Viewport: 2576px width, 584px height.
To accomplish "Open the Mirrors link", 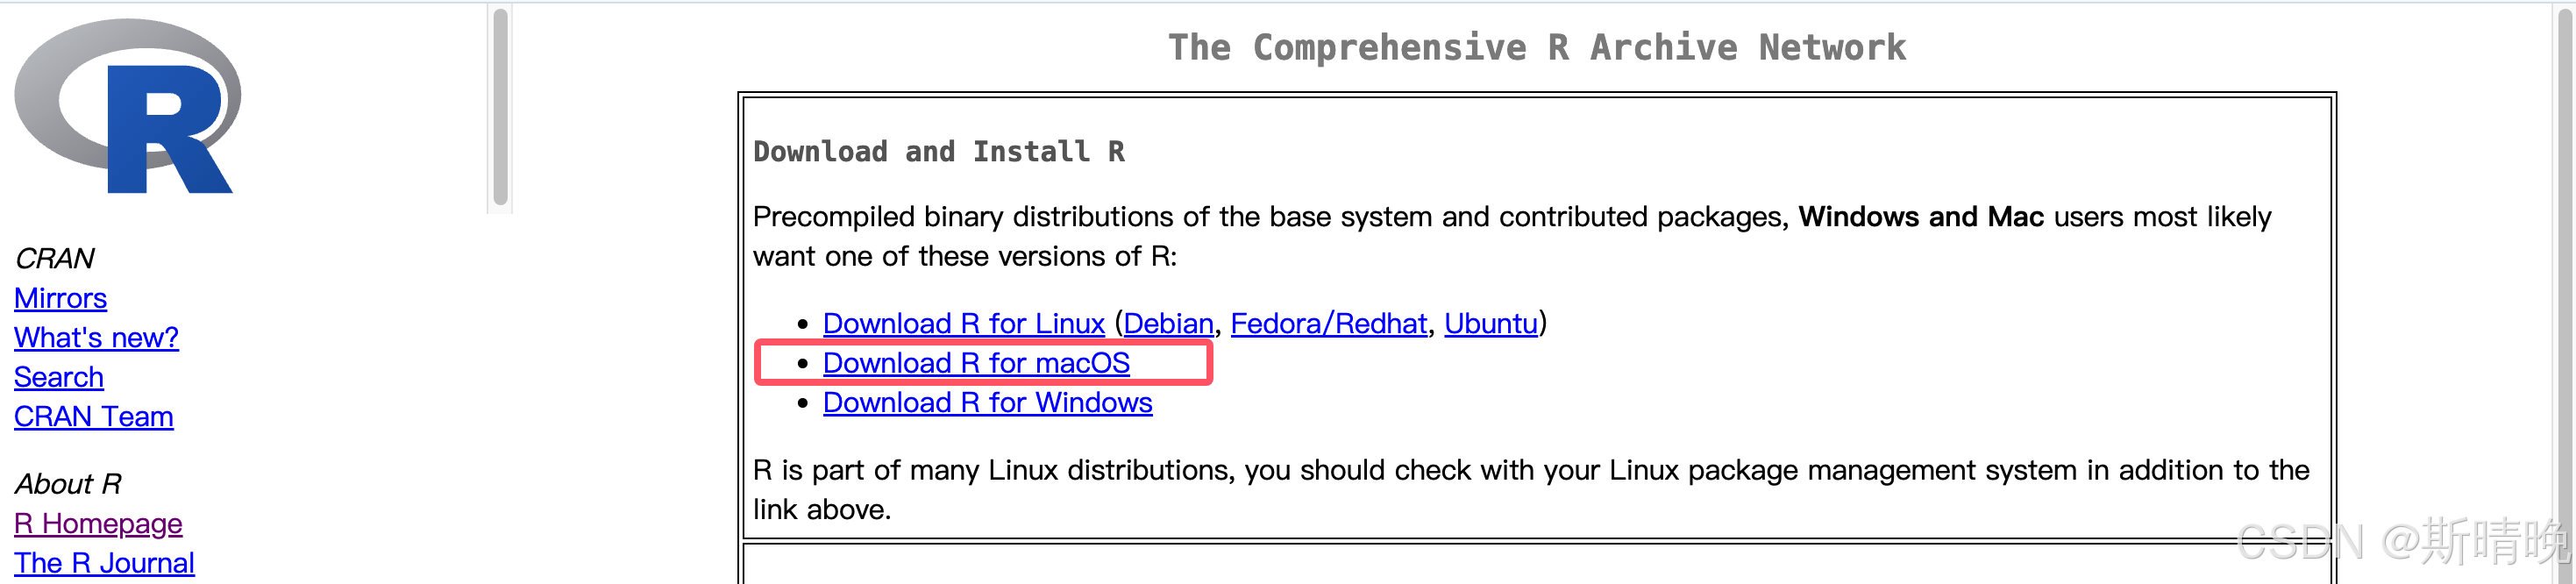I will [60, 298].
